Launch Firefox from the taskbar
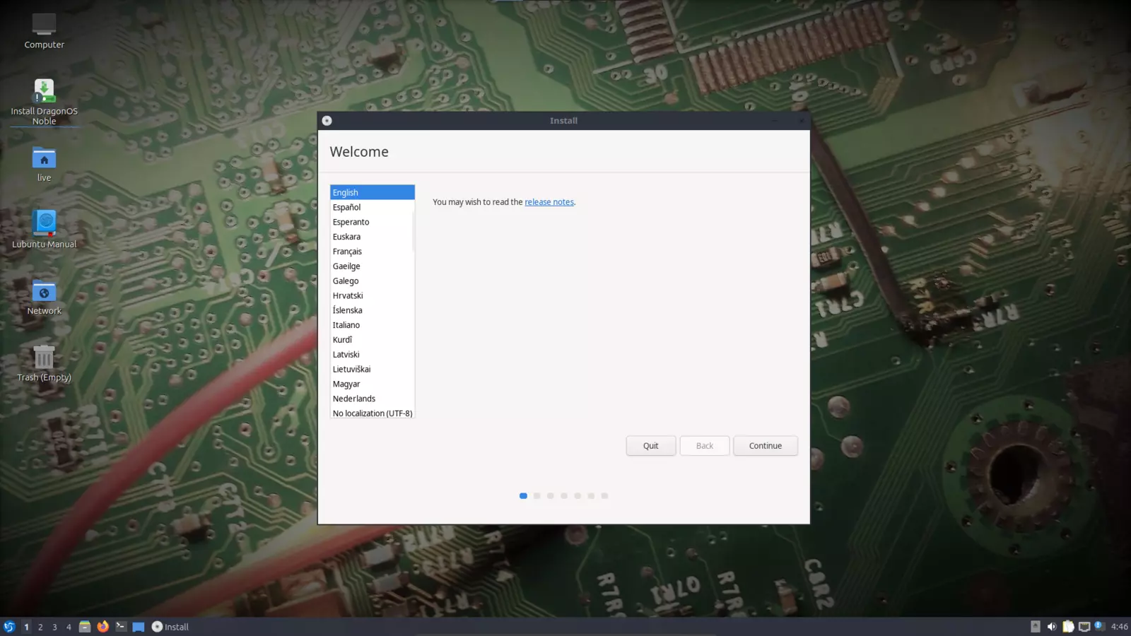The height and width of the screenshot is (636, 1131). coord(103,627)
